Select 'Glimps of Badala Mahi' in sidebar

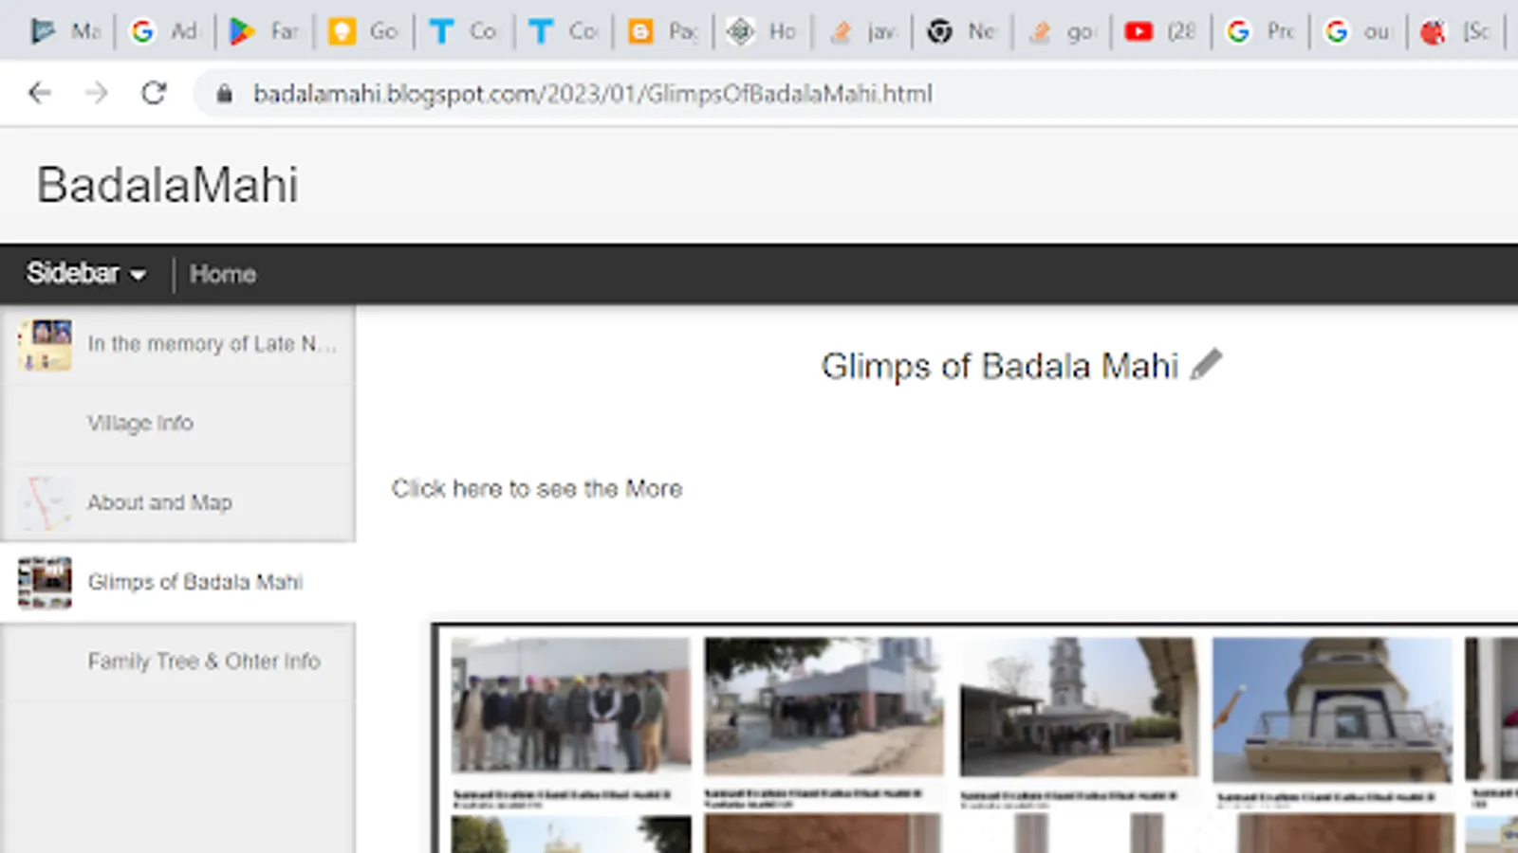point(178,582)
